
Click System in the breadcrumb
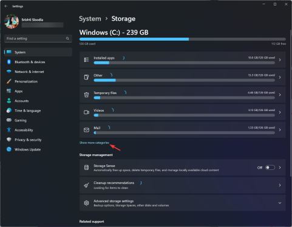click(x=90, y=19)
